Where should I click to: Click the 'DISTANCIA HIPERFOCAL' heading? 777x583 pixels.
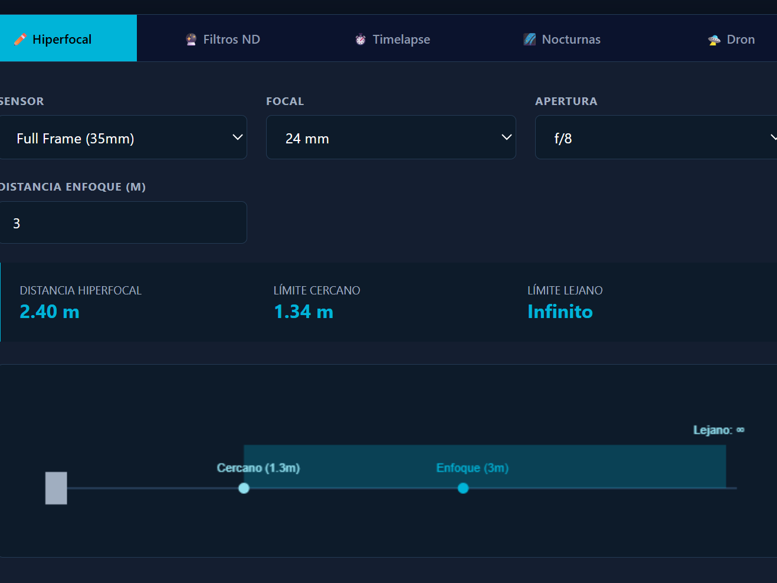click(81, 290)
